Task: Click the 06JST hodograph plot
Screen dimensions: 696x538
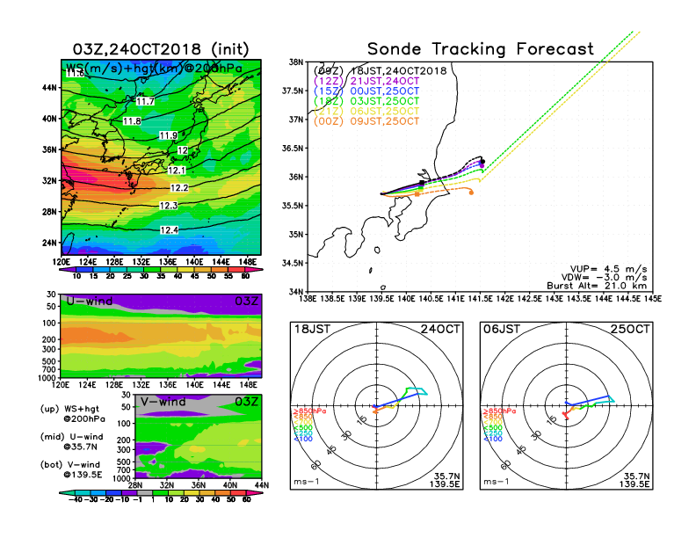Action: (565, 408)
